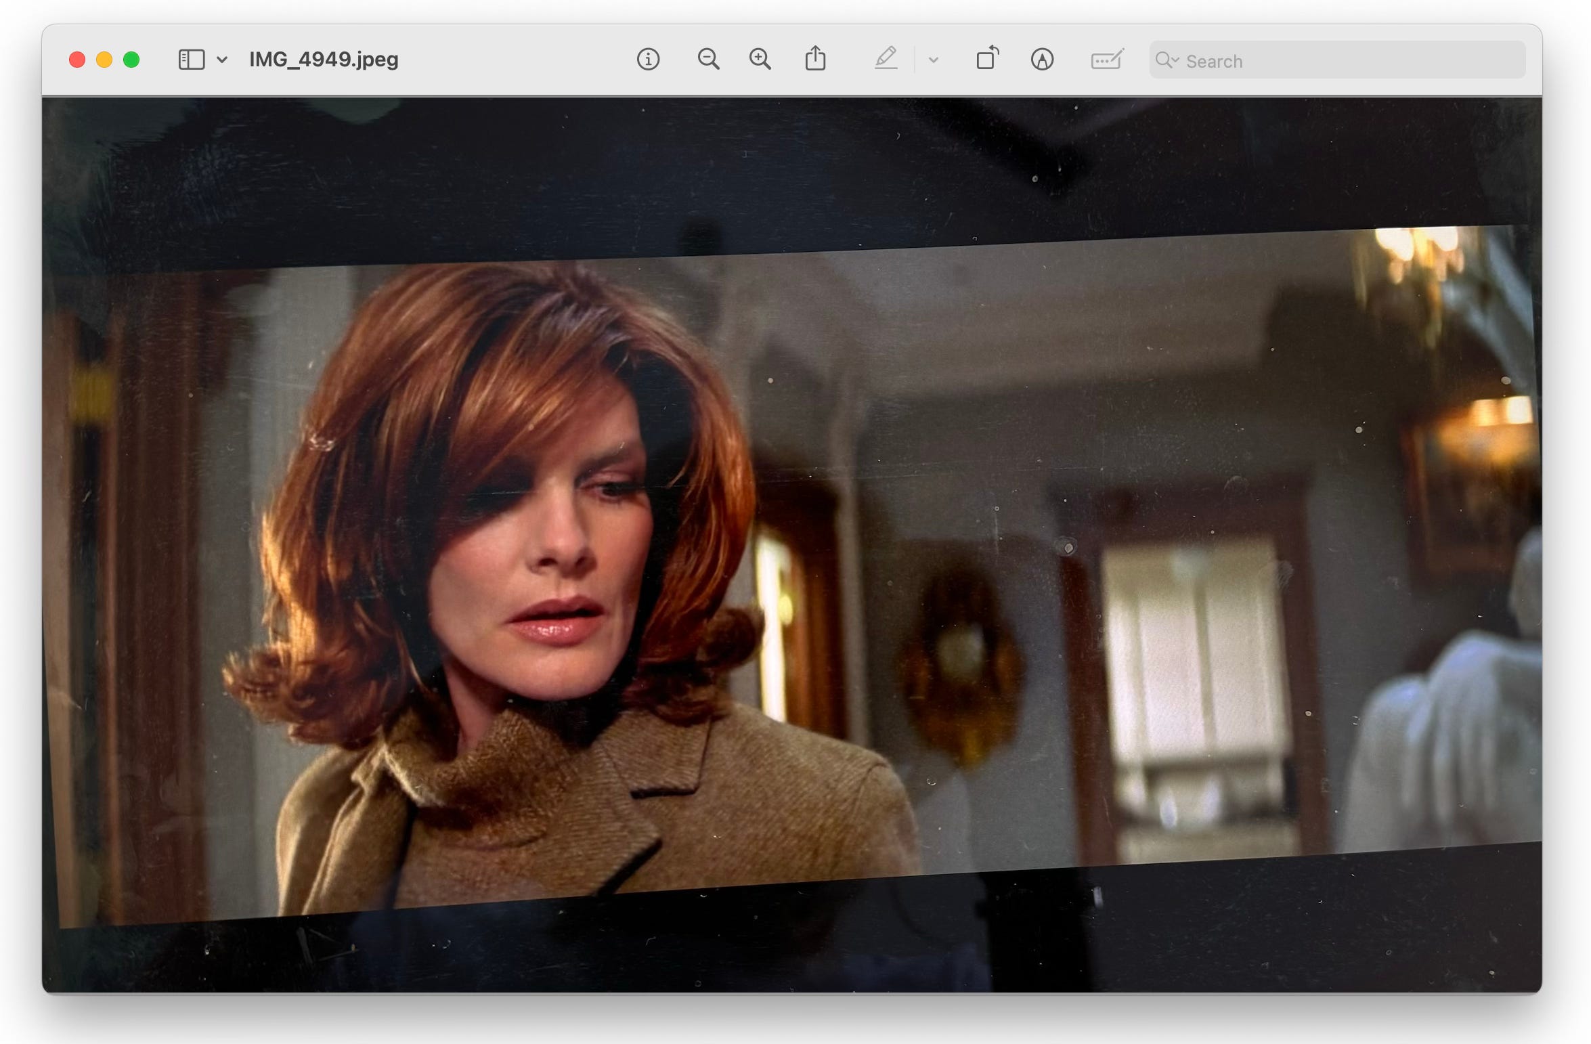Toggle the sidebar view button
1591x1044 pixels.
191,60
